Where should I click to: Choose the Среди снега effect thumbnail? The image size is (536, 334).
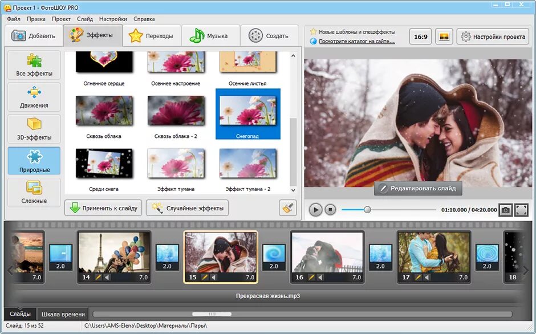[104, 164]
